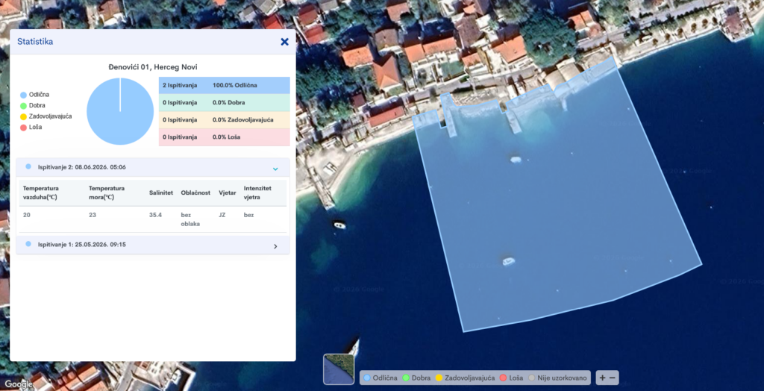Viewport: 764px width, 391px height.
Task: Close the Statistika panel
Action: (284, 42)
